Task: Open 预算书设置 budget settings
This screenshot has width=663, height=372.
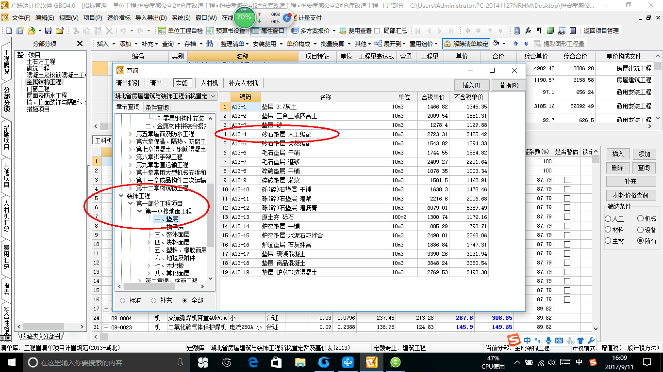Action: (x=226, y=31)
